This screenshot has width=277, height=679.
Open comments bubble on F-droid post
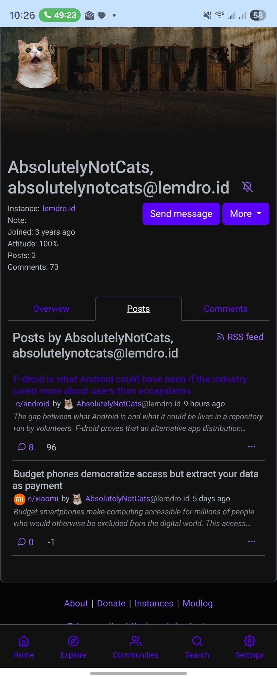(x=22, y=447)
